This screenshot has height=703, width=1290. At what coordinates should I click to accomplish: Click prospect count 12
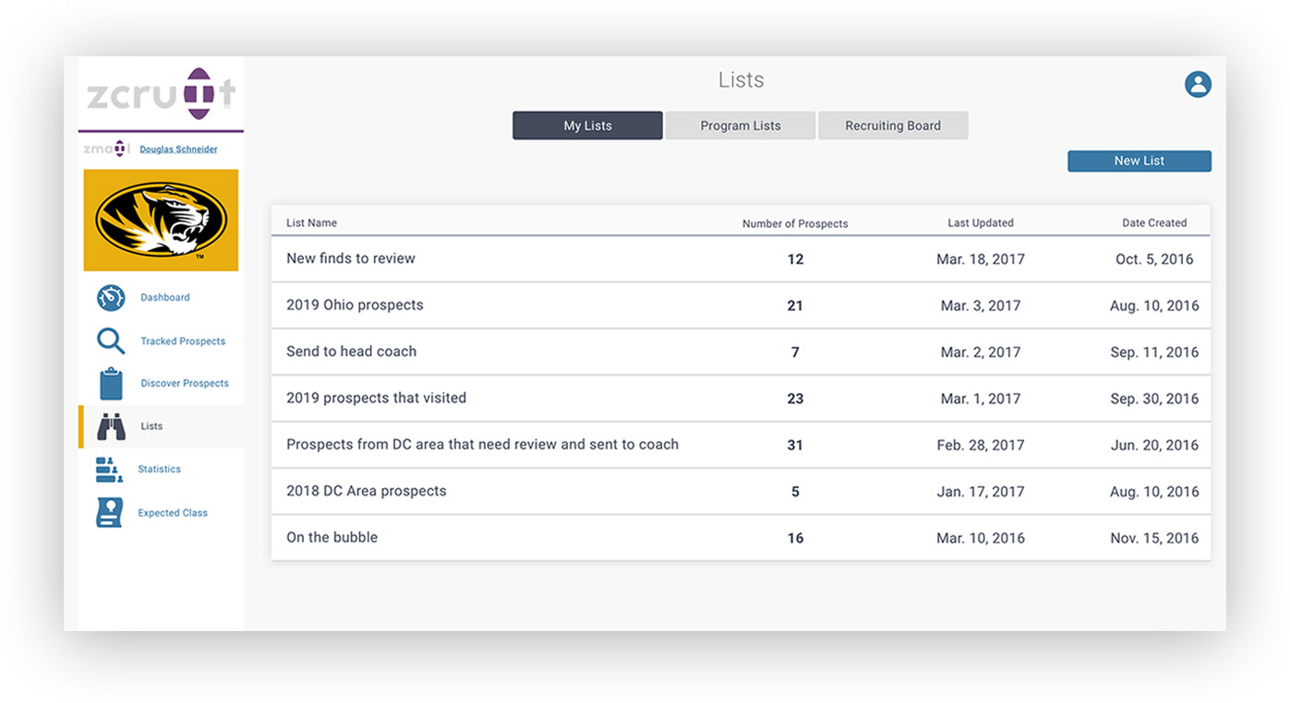[795, 259]
